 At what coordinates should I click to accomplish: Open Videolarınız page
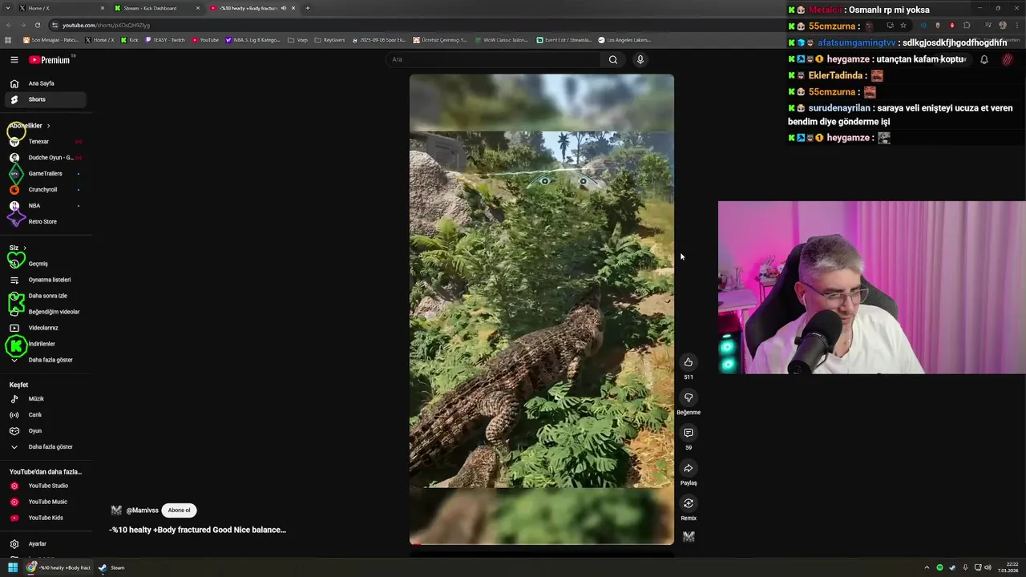46,328
